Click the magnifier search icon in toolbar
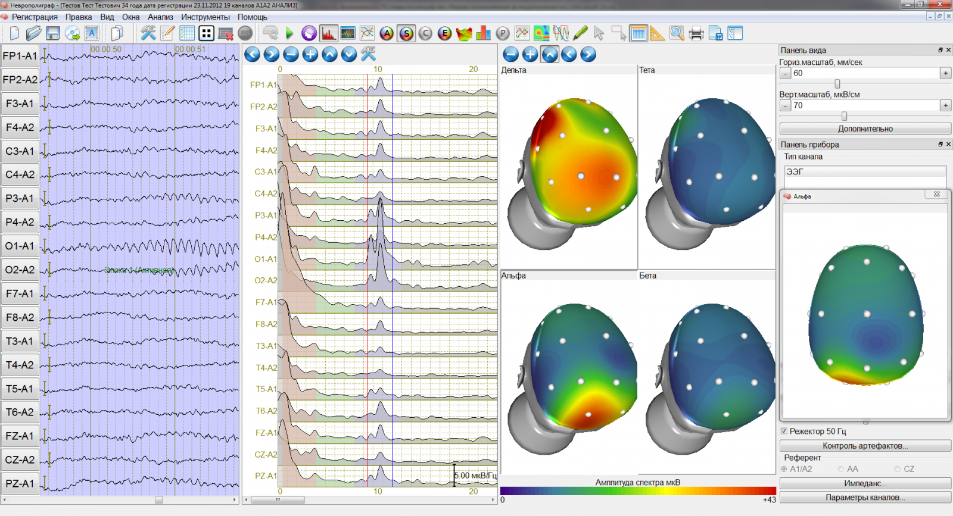The image size is (953, 516). click(677, 33)
